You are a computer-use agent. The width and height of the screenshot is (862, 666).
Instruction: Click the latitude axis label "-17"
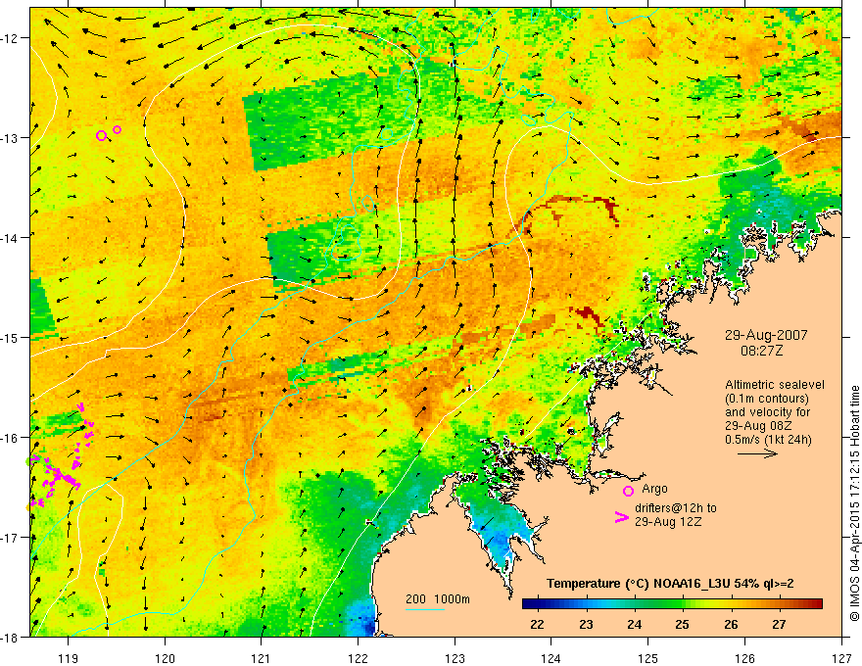coord(10,538)
